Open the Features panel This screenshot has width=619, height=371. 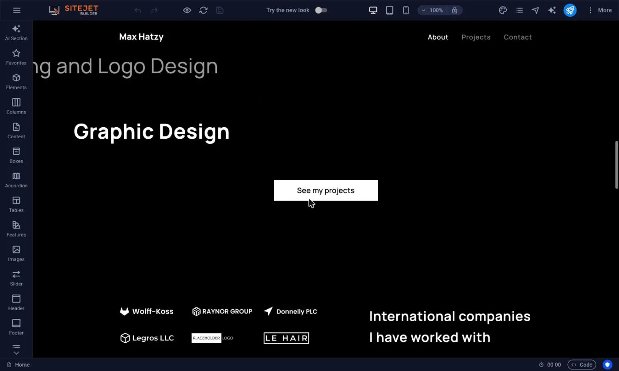[x=16, y=229]
